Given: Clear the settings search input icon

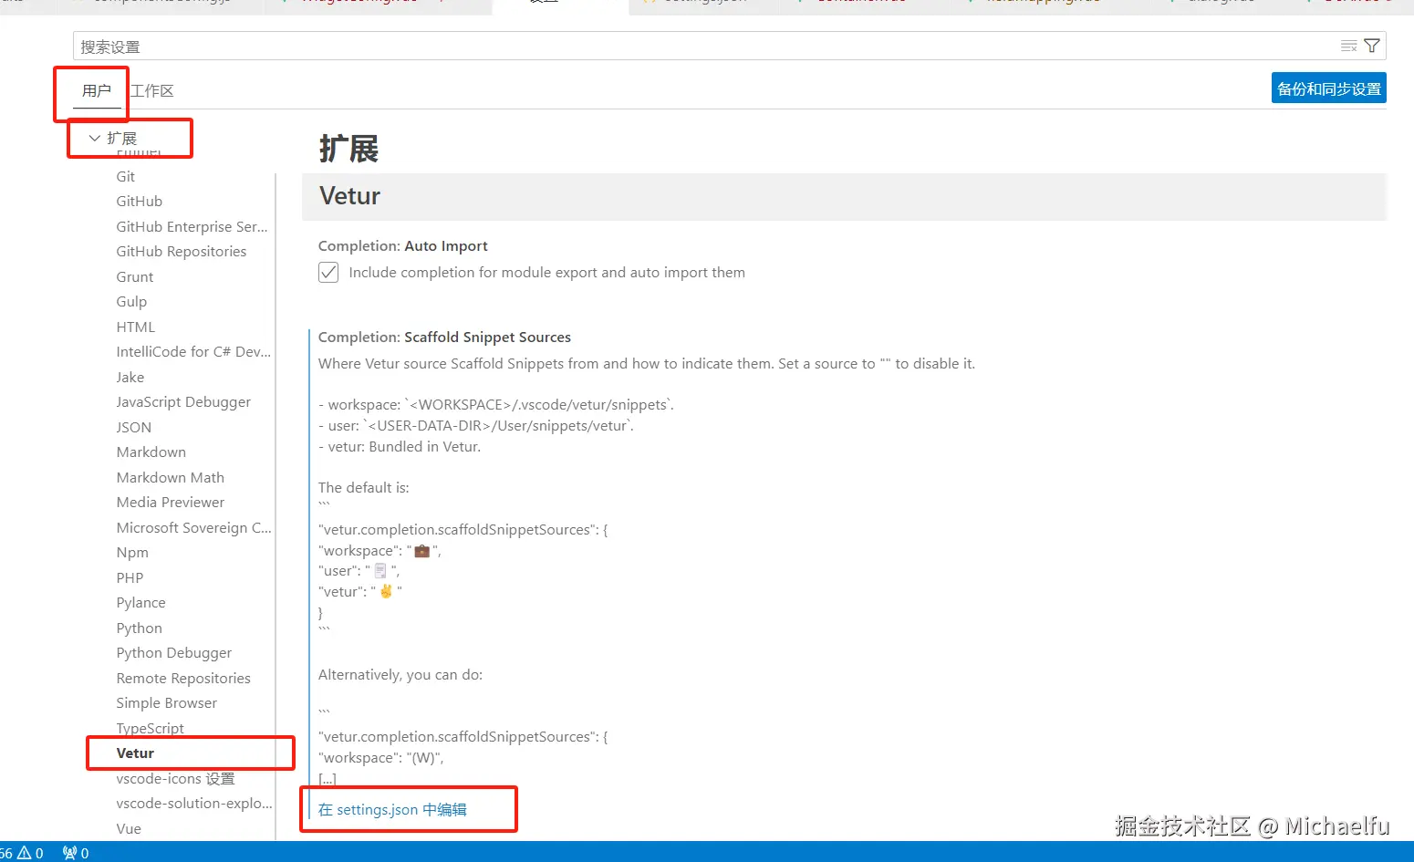Looking at the screenshot, I should pos(1348,46).
